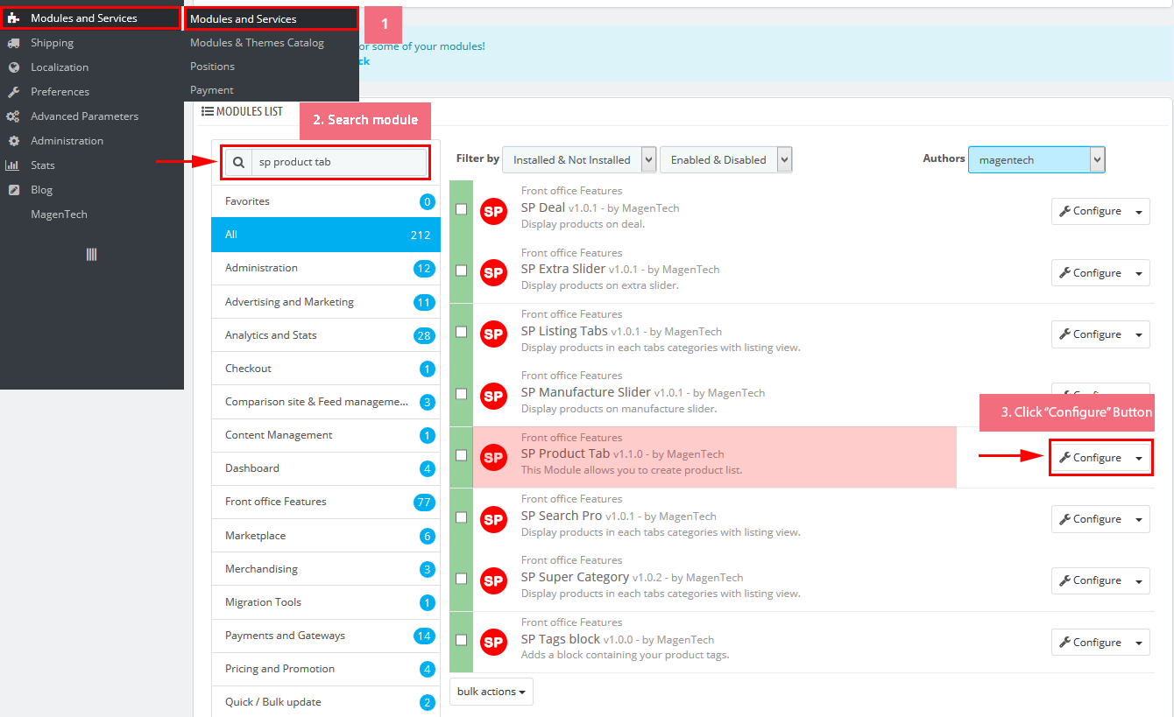
Task: Open the Payment submenu item
Action: click(212, 89)
